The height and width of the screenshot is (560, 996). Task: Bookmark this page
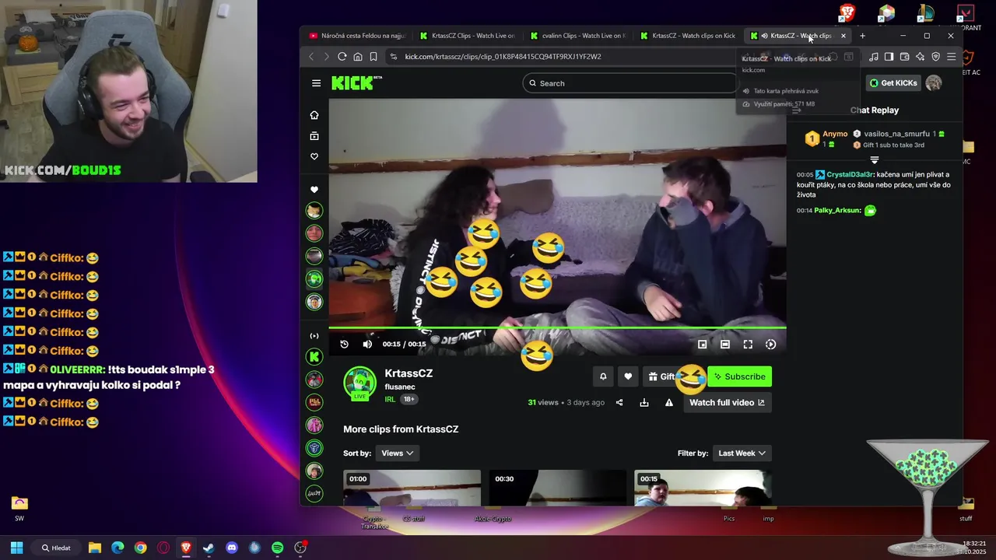click(x=373, y=57)
